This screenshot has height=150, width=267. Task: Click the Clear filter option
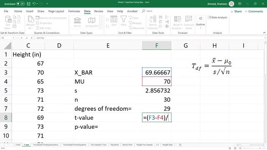pyautogui.click(x=133, y=18)
